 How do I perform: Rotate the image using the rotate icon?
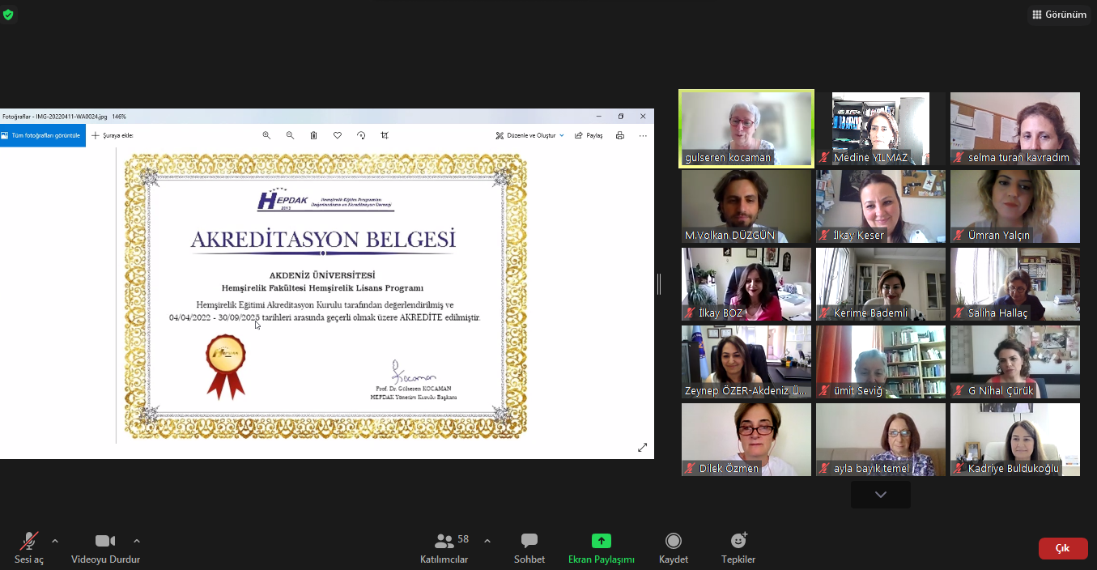pos(361,136)
